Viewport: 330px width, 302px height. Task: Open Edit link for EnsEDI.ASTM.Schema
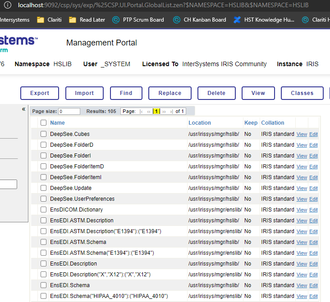313,242
